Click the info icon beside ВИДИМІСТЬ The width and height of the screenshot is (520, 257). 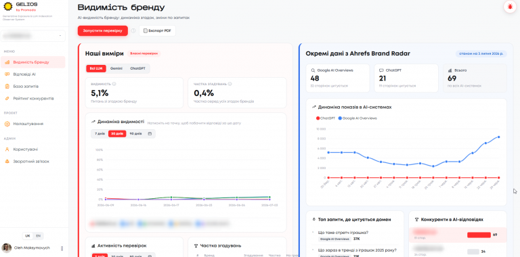(114, 84)
